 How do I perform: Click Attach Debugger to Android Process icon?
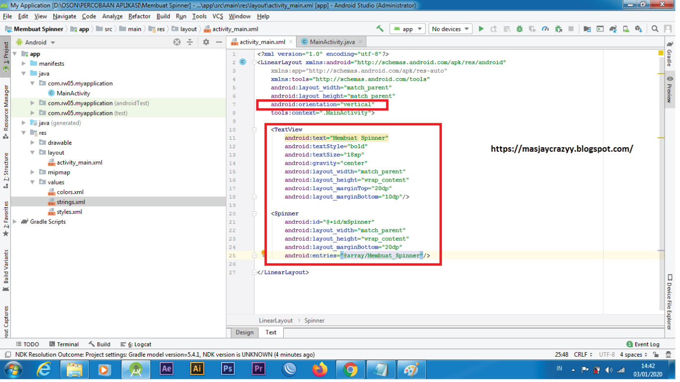[x=559, y=29]
